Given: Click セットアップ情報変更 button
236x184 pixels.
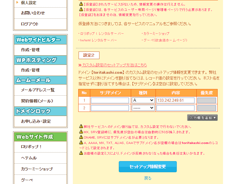Looking at the screenshot, I should [x=148, y=167].
